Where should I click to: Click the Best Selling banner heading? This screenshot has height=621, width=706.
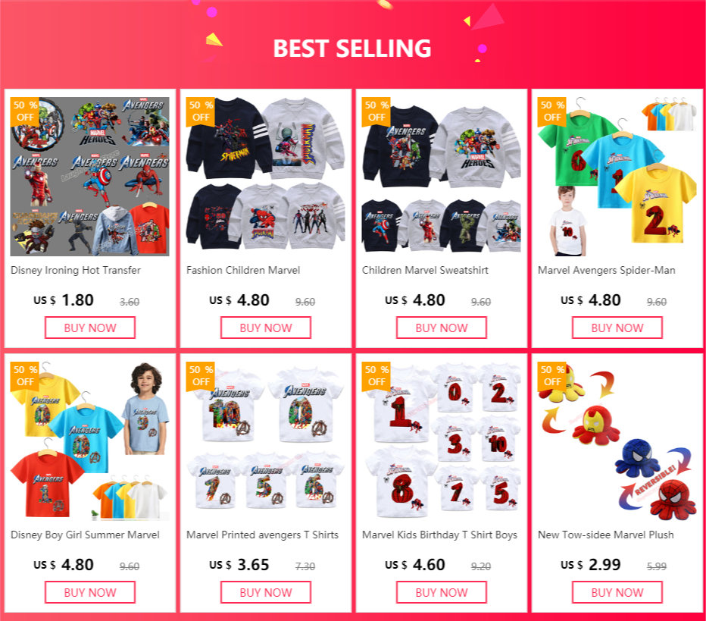click(x=352, y=49)
